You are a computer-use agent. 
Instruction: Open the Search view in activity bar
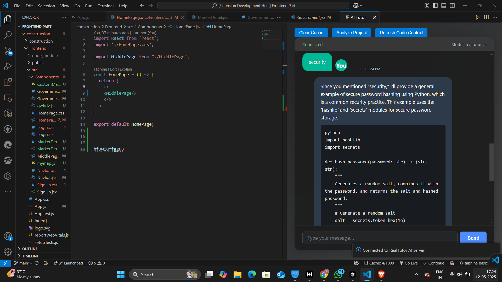click(x=8, y=35)
